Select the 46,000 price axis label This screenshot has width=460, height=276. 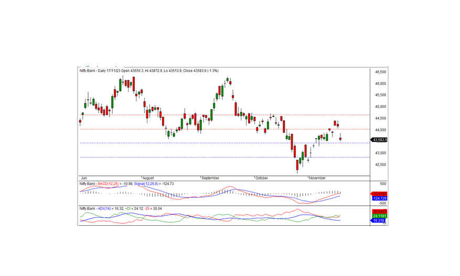(x=380, y=83)
